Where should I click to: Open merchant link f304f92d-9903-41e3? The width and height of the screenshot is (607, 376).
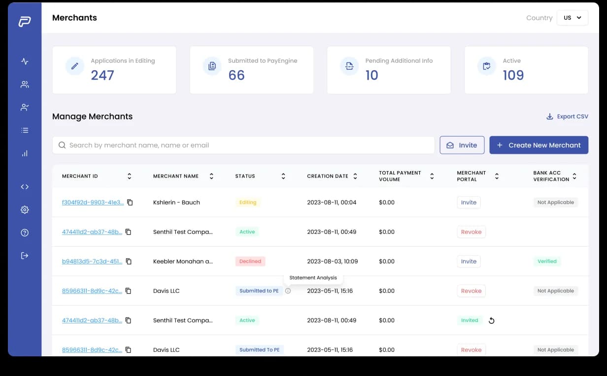[93, 202]
